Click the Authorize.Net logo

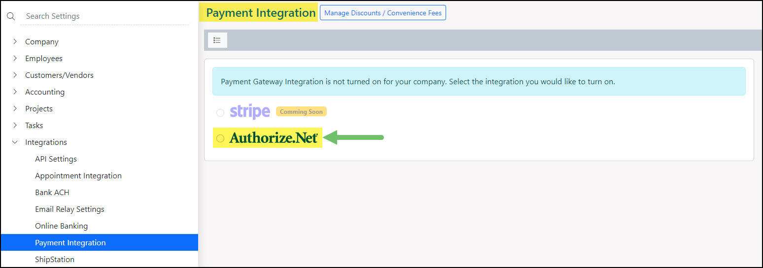274,138
